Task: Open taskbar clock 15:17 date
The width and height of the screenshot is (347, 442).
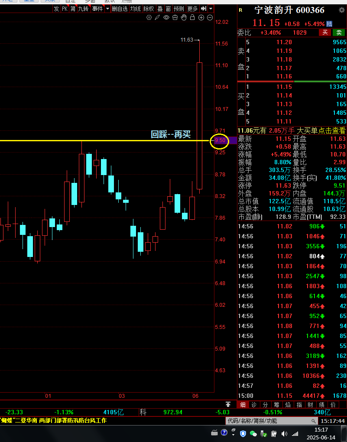Action: coord(321,433)
